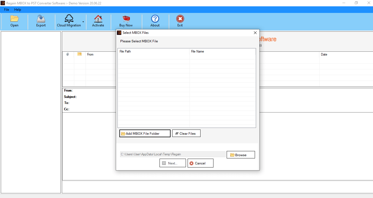This screenshot has width=373, height=198.
Task: Click the Buy Now cart icon
Action: [x=126, y=19]
